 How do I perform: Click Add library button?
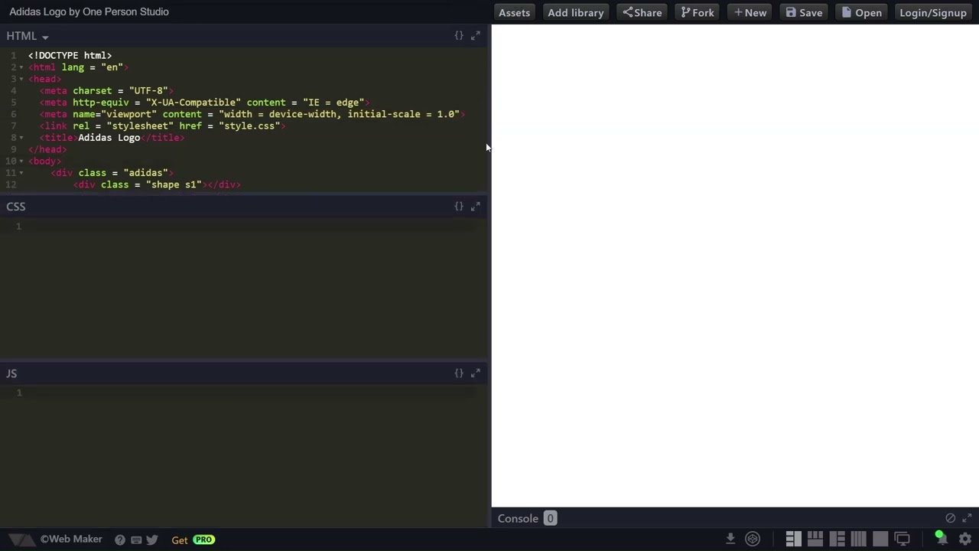tap(575, 12)
